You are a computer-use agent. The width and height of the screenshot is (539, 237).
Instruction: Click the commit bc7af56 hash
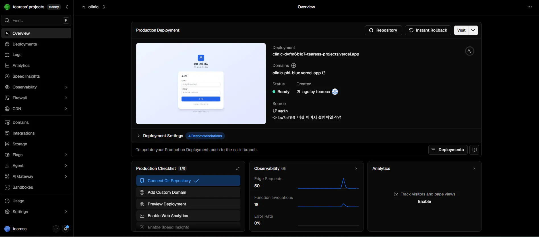286,118
